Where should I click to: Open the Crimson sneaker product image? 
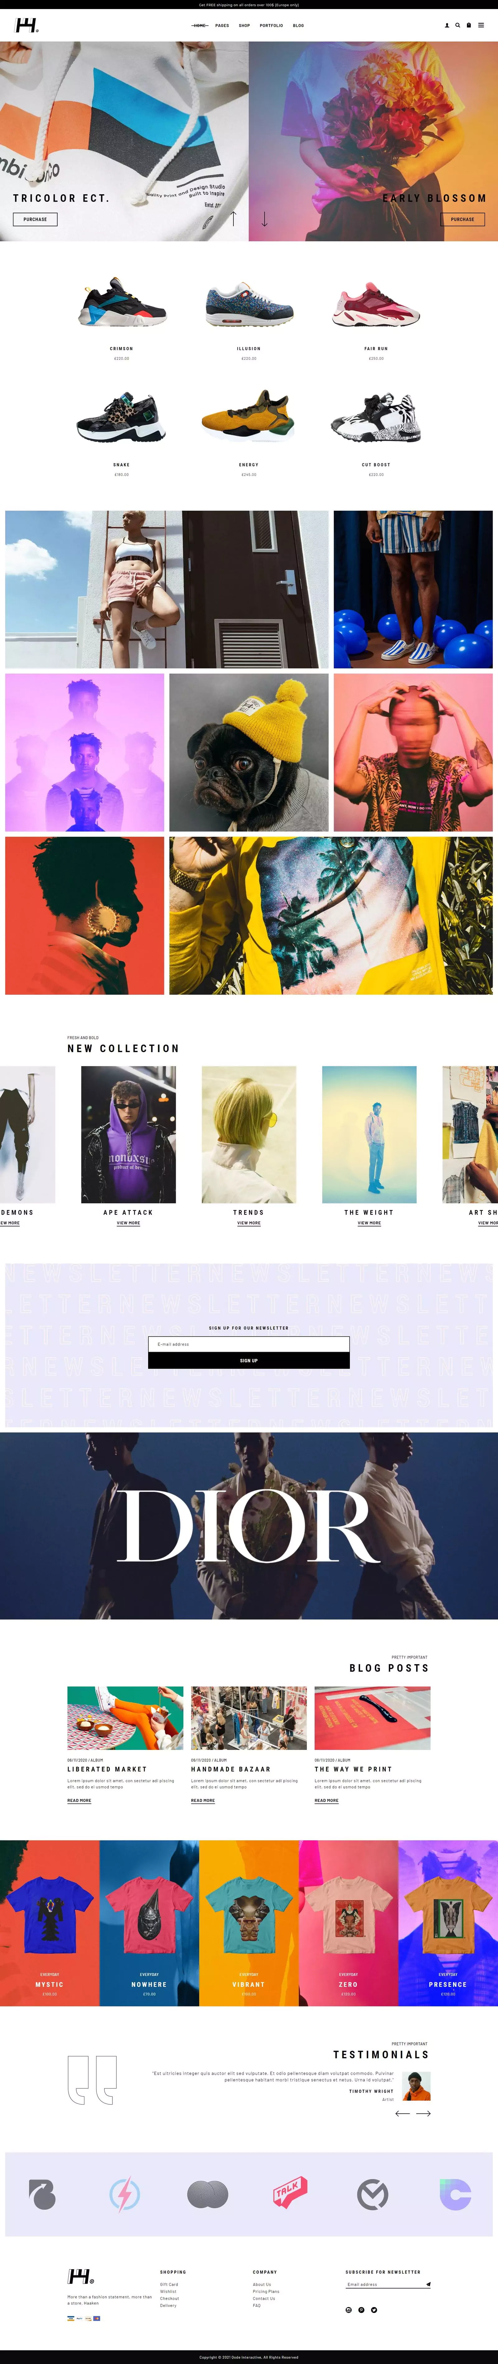tap(122, 303)
